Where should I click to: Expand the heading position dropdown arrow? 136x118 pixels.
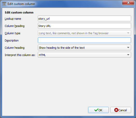pos(128,47)
